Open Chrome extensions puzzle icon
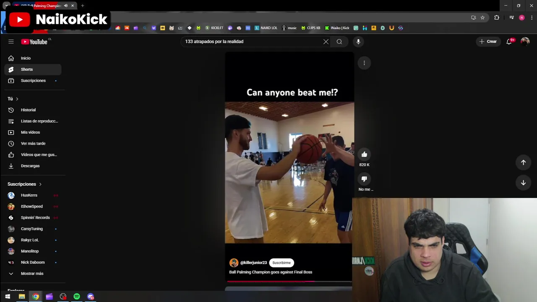The image size is (537, 302). [x=497, y=18]
